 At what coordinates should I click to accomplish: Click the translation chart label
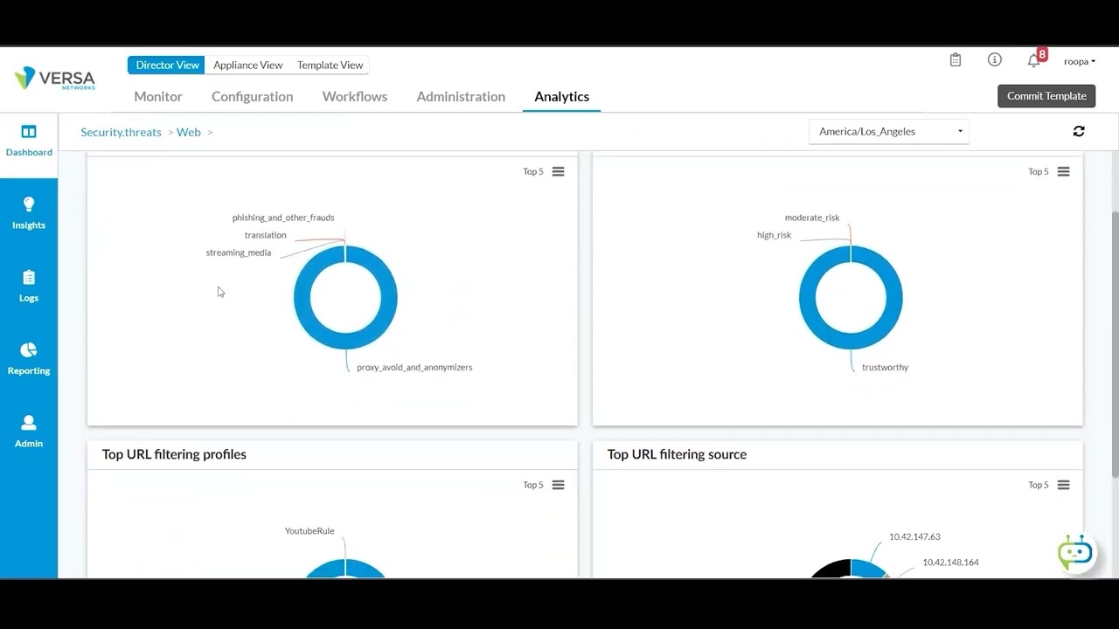click(266, 235)
